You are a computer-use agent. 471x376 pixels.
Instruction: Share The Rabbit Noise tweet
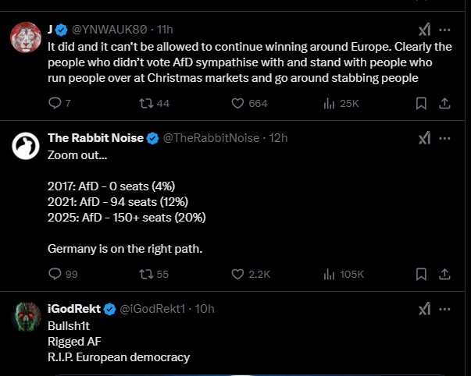pos(444,274)
